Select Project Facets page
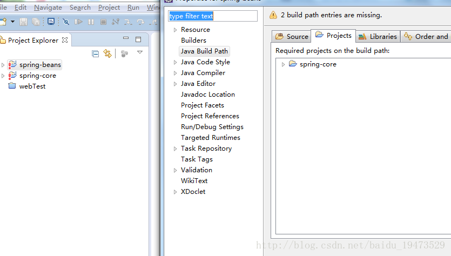Screen dimensions: 451x256 203,105
